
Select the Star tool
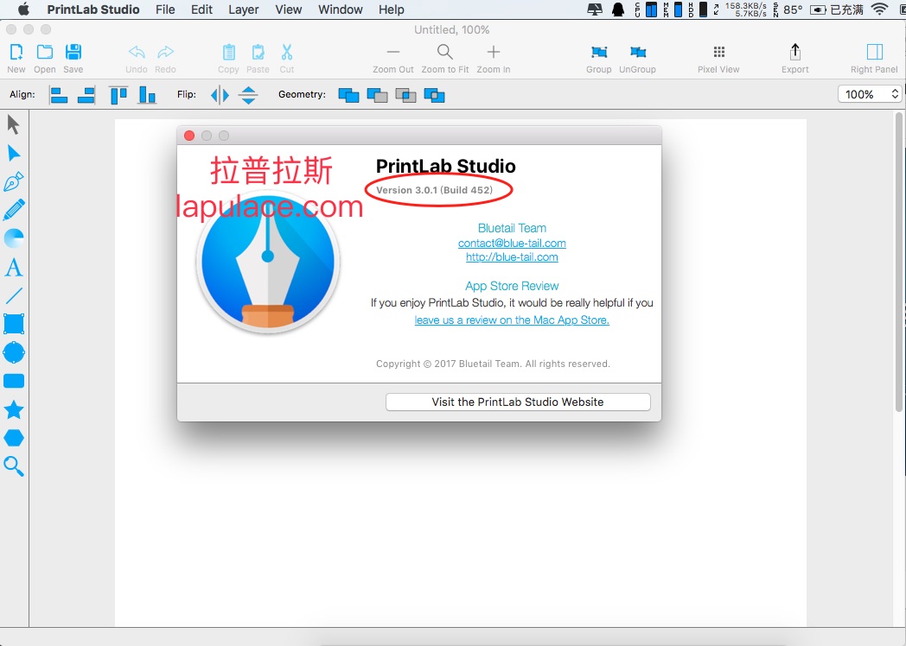(14, 409)
